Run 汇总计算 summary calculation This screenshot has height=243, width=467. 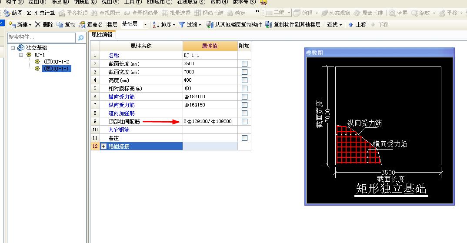[x=41, y=13]
